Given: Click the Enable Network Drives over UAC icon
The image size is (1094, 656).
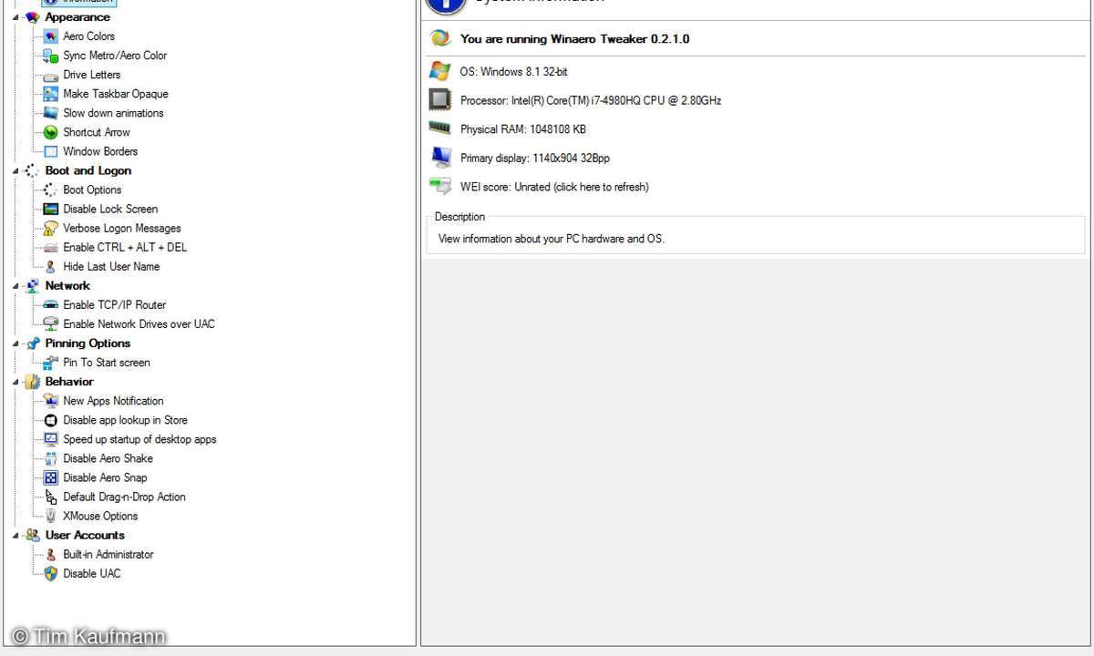Looking at the screenshot, I should pos(51,323).
